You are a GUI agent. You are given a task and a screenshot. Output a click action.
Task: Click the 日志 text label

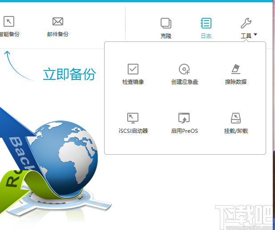pos(206,36)
